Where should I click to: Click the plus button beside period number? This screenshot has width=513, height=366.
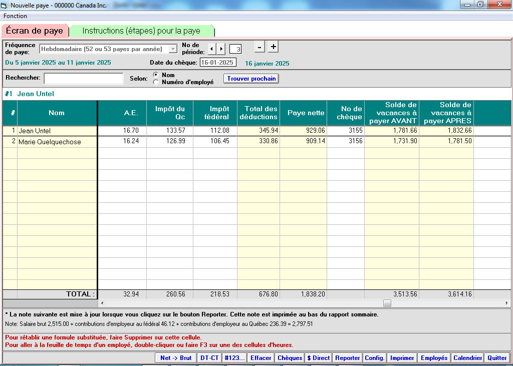(273, 47)
